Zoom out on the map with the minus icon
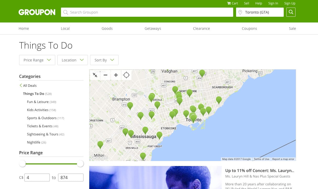The image size is (318, 189). (105, 75)
